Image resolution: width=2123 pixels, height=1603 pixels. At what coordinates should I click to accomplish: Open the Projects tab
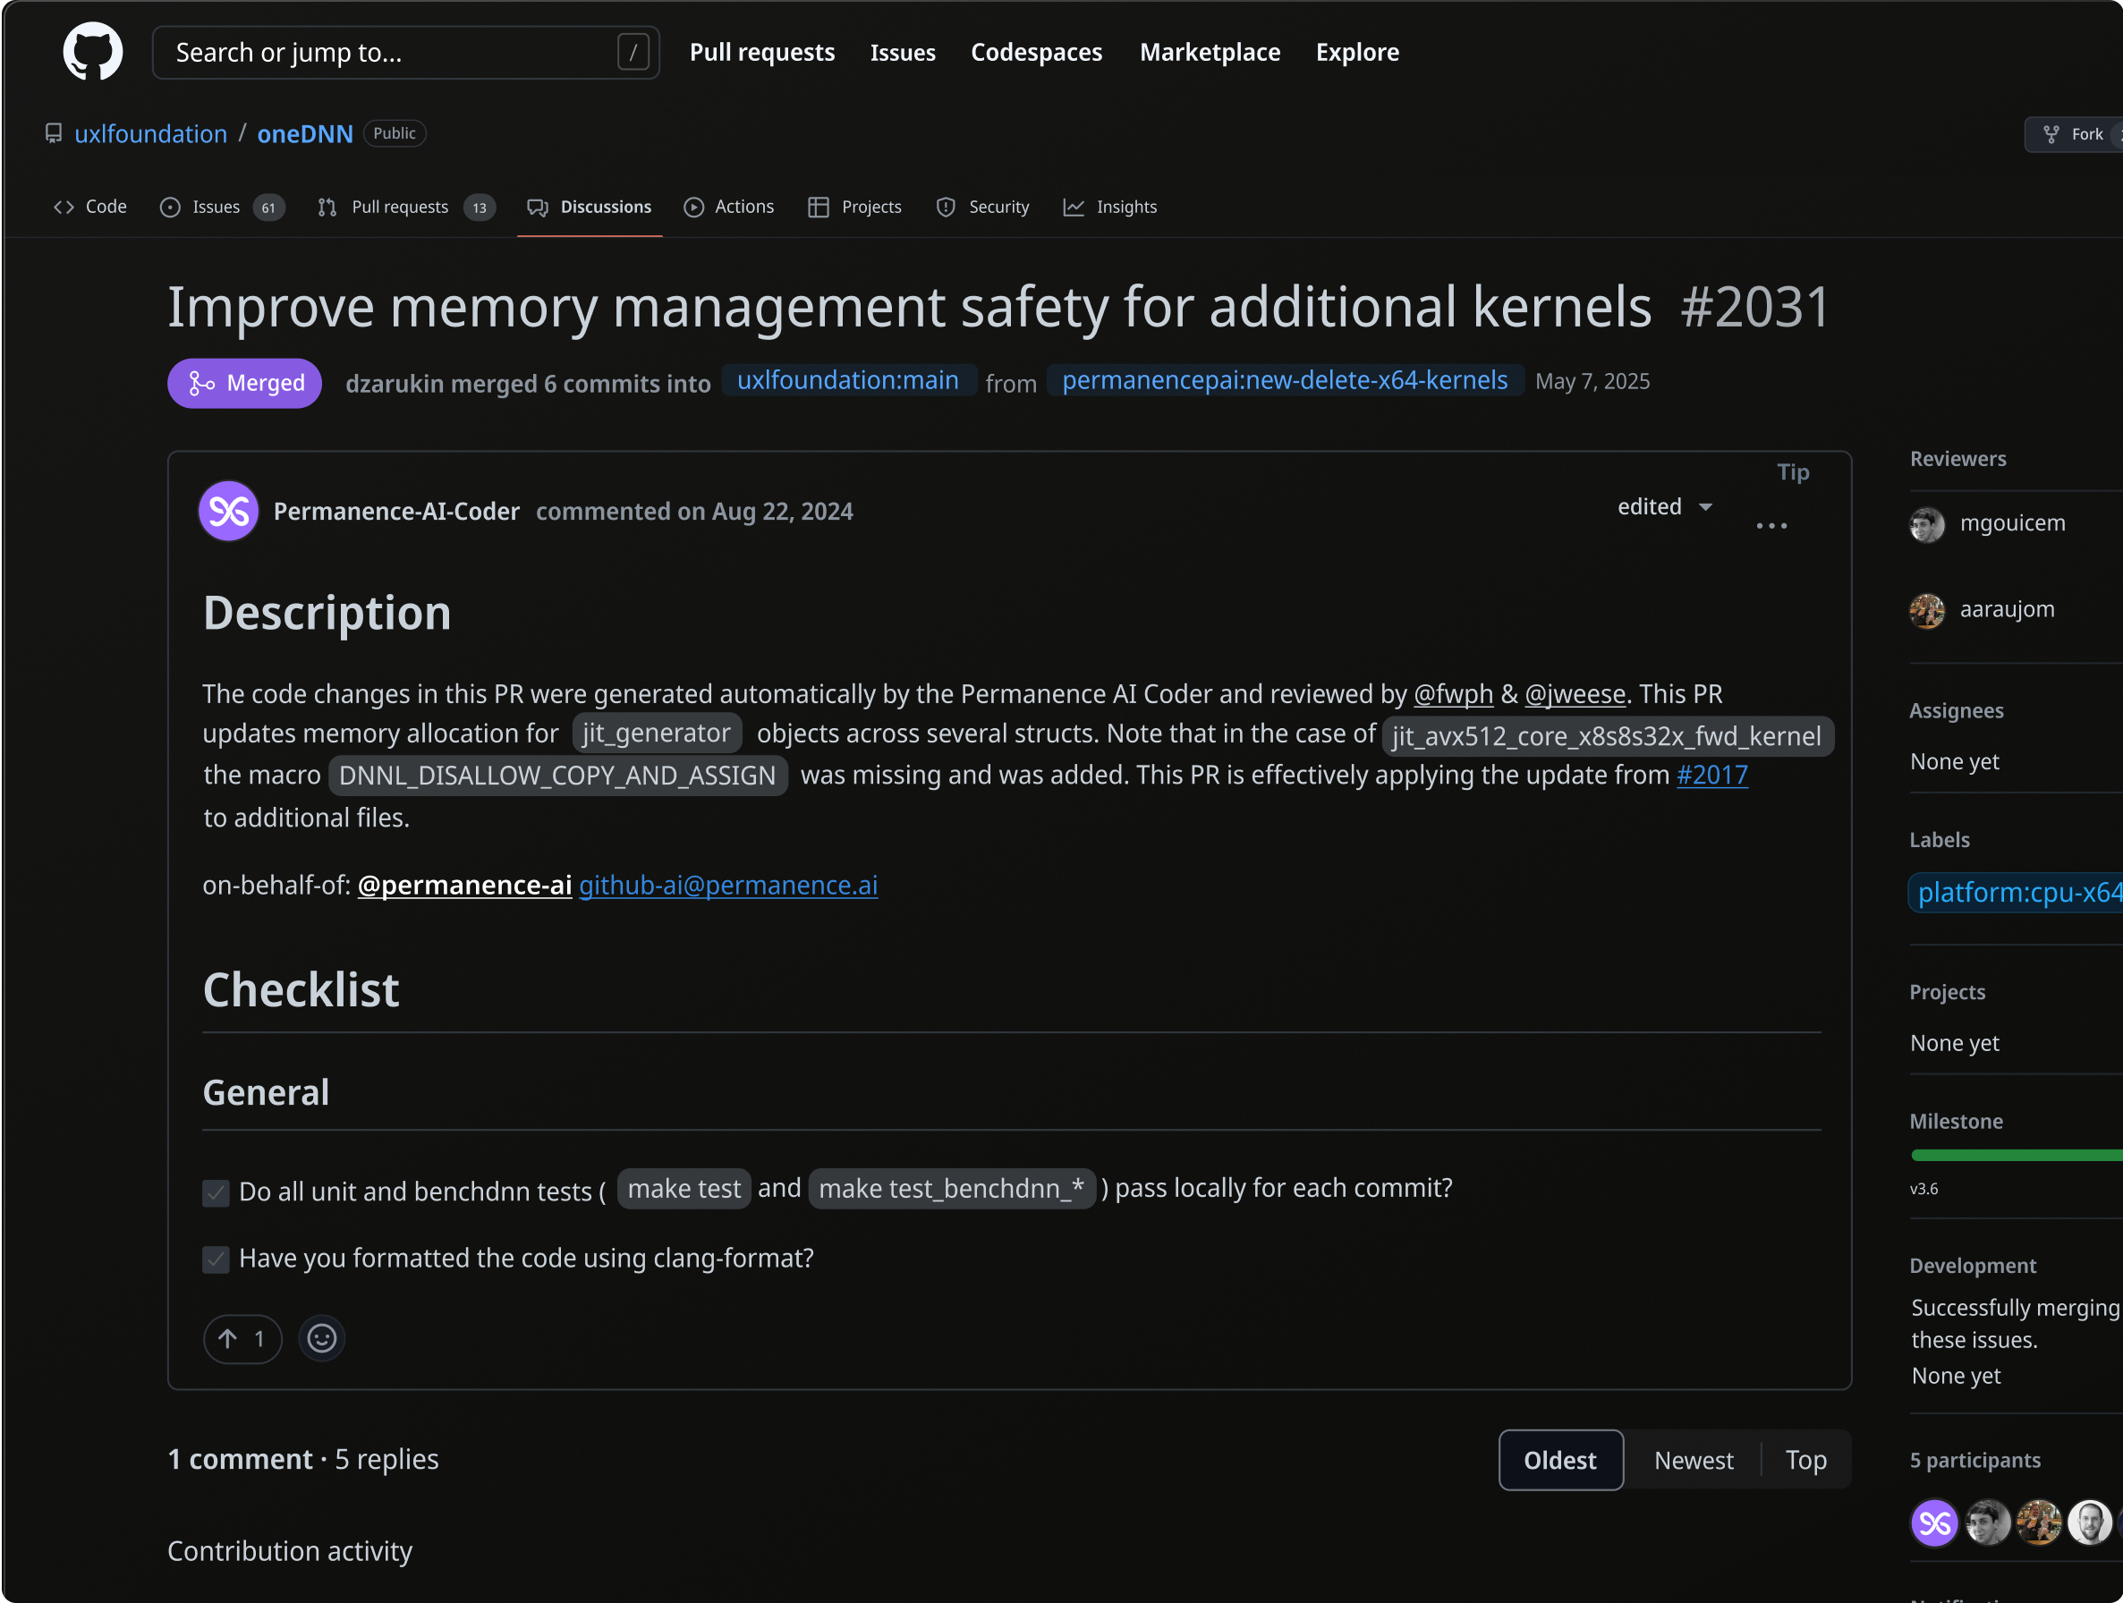click(854, 207)
